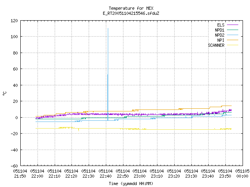Click the orange NPI legend line sample
The image size is (250, 187).
pos(233,40)
